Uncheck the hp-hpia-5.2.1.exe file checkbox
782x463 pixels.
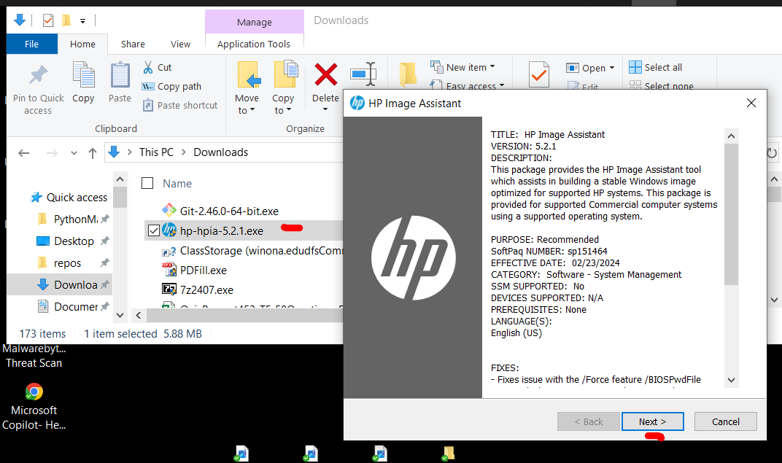pos(154,230)
